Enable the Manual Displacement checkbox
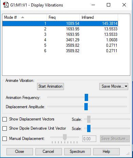Viewport: 133px width, 158px height. (x=5, y=139)
